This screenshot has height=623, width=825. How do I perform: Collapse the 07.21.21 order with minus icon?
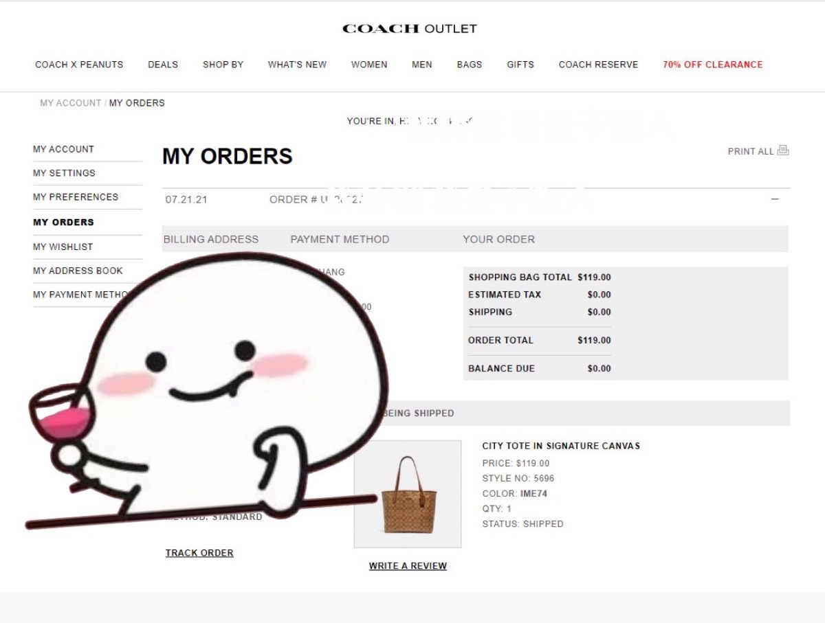775,199
